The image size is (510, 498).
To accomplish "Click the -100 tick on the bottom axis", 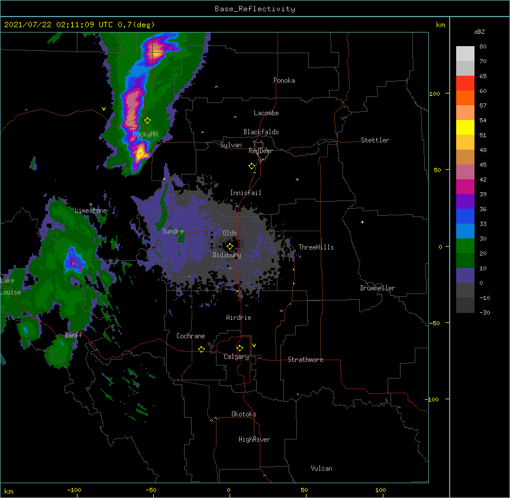I will [x=74, y=490].
